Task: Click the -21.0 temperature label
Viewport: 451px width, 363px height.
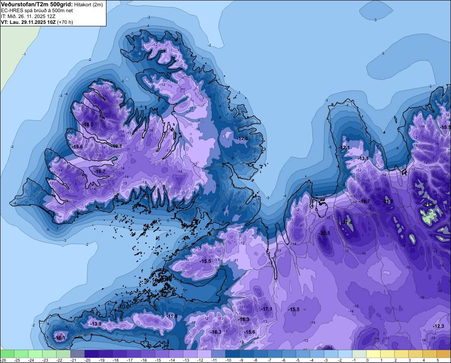Action: (387, 201)
